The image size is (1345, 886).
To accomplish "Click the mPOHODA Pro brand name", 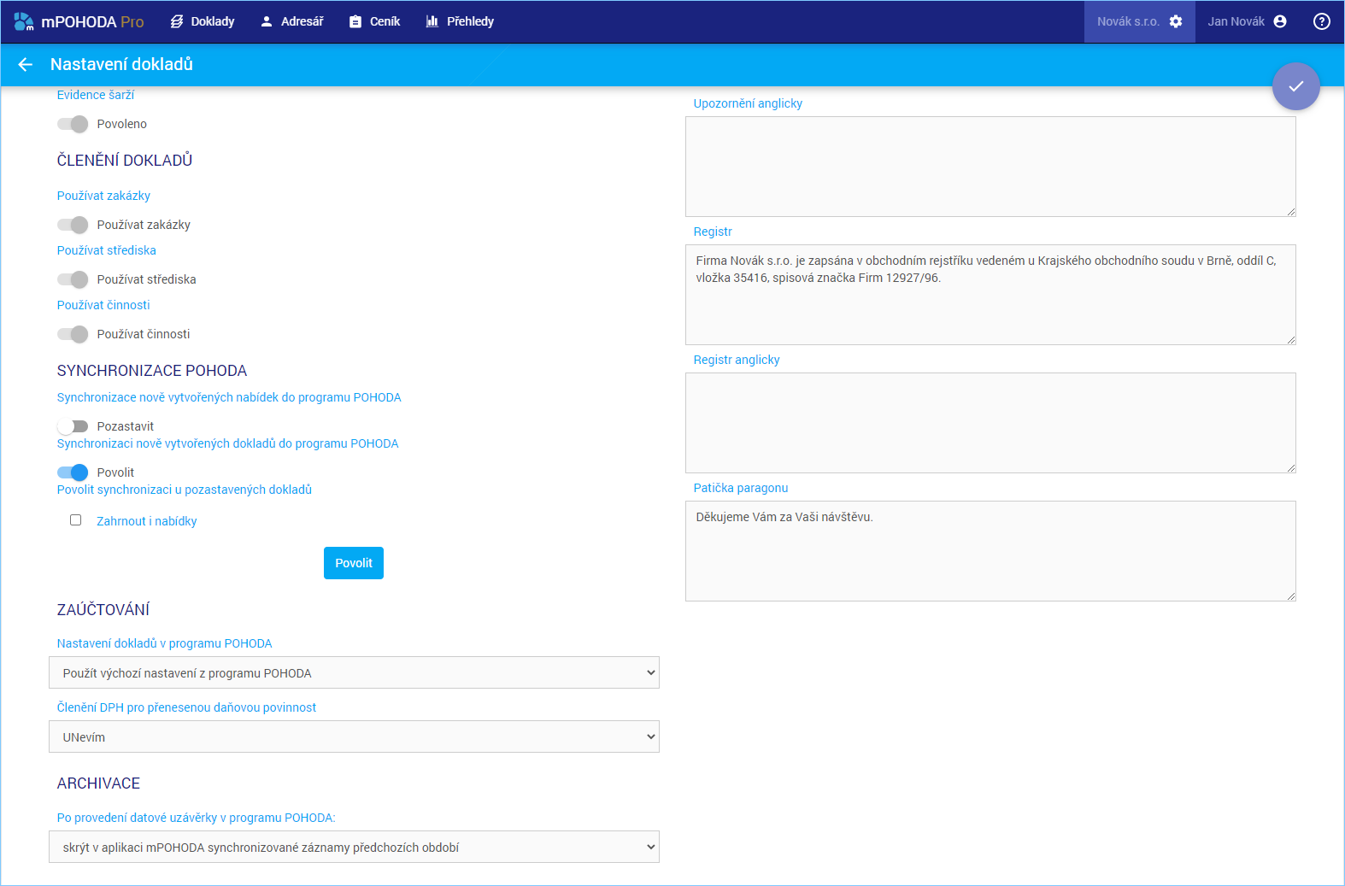I will [x=92, y=21].
